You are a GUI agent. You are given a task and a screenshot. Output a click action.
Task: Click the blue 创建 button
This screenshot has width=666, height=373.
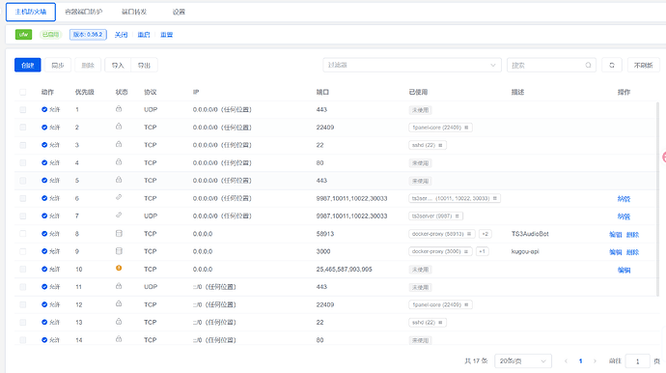tap(28, 65)
